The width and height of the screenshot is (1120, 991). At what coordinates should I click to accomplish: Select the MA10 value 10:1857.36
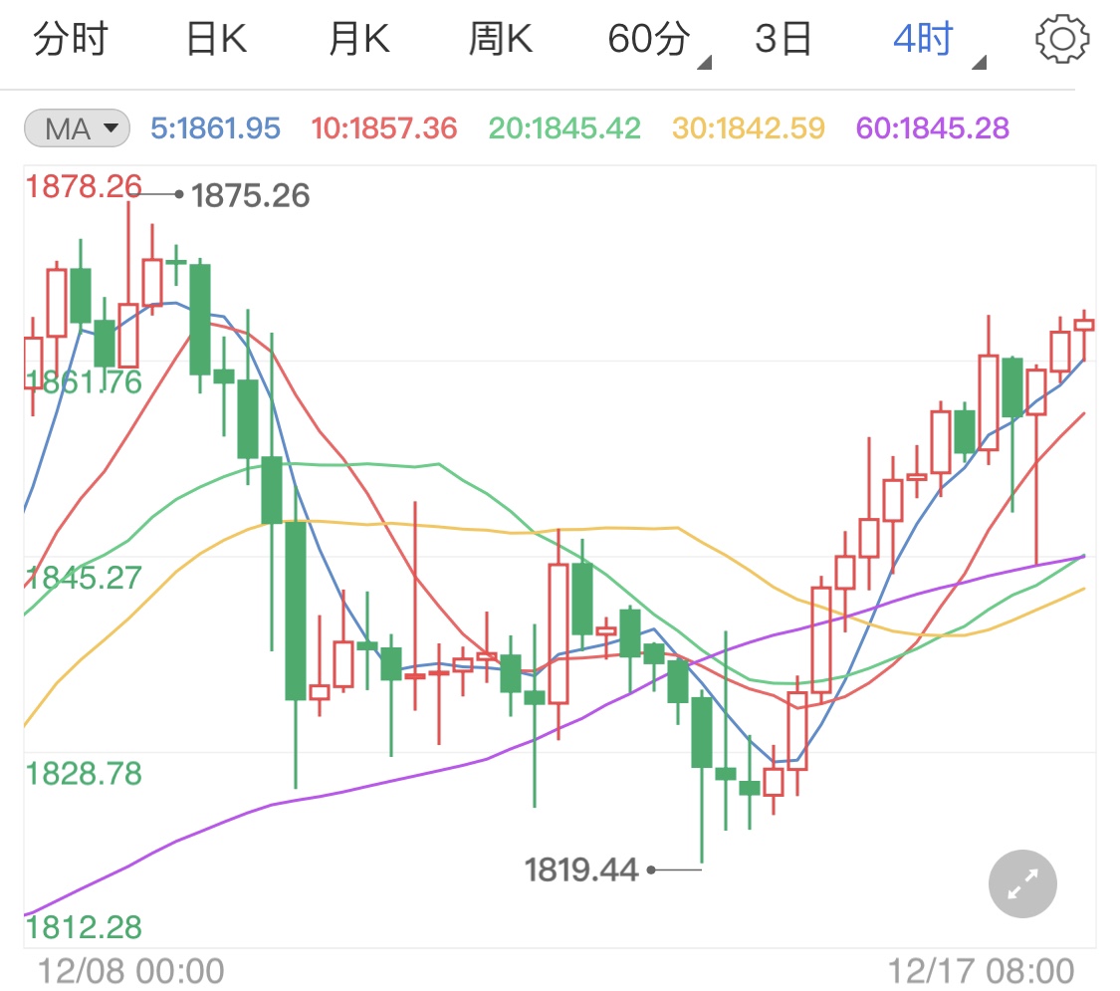click(383, 128)
